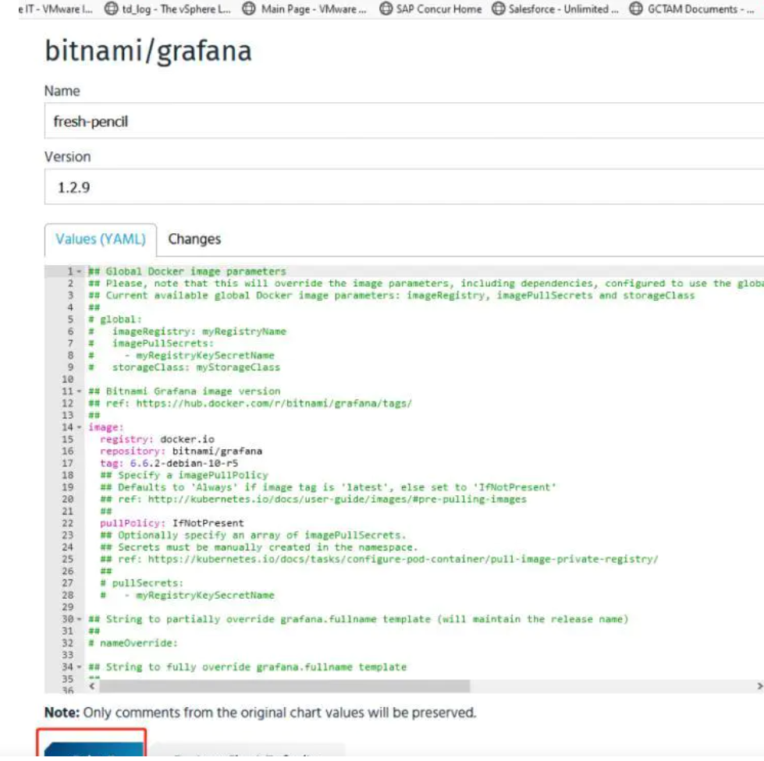Click the bitnami/grafana page heading
Screen dimensions: 764x761
pos(148,51)
